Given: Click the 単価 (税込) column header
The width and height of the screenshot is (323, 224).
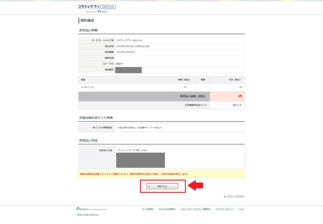Looking at the screenshot, I should (184, 80).
